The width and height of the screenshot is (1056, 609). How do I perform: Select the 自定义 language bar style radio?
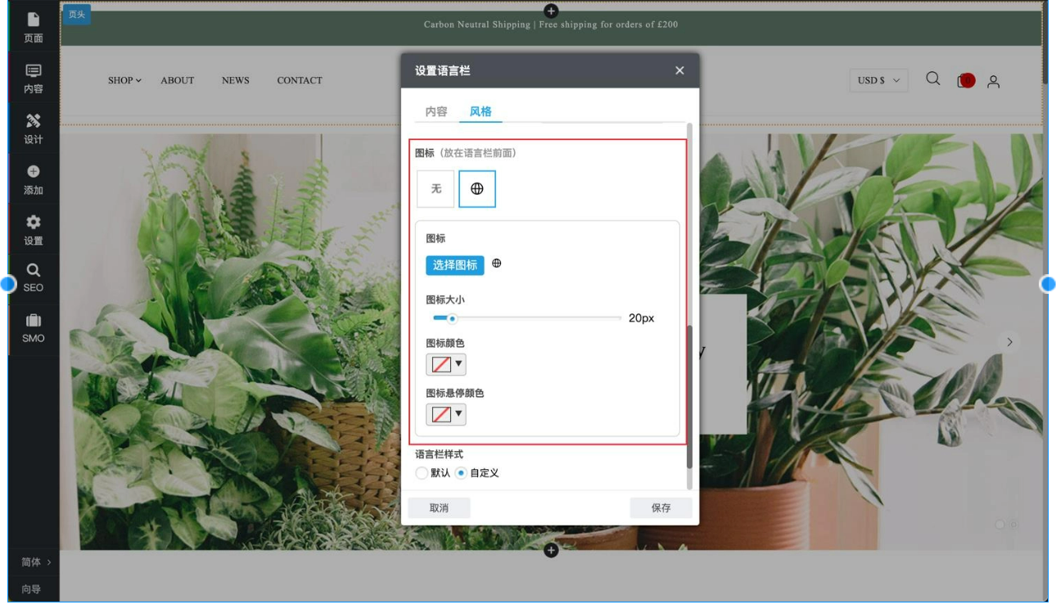[x=461, y=473]
